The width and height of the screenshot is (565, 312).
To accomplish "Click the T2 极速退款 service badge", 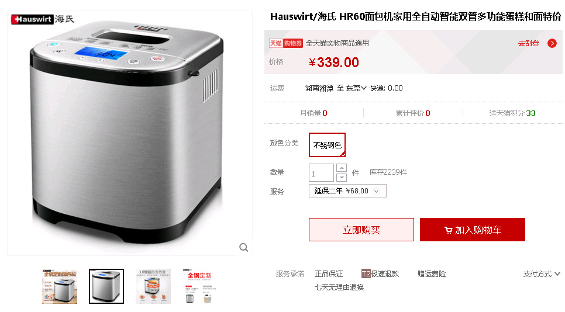I will coord(380,274).
